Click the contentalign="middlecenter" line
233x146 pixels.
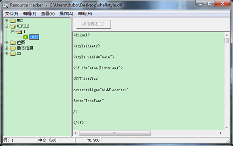tap(101, 90)
